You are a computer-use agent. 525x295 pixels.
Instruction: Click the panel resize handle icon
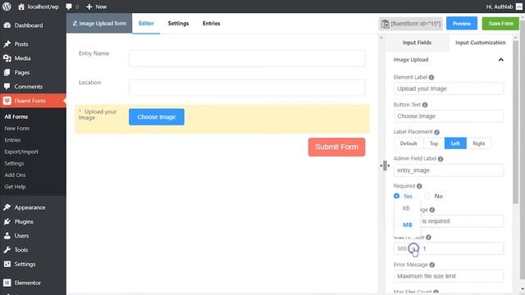pos(385,166)
